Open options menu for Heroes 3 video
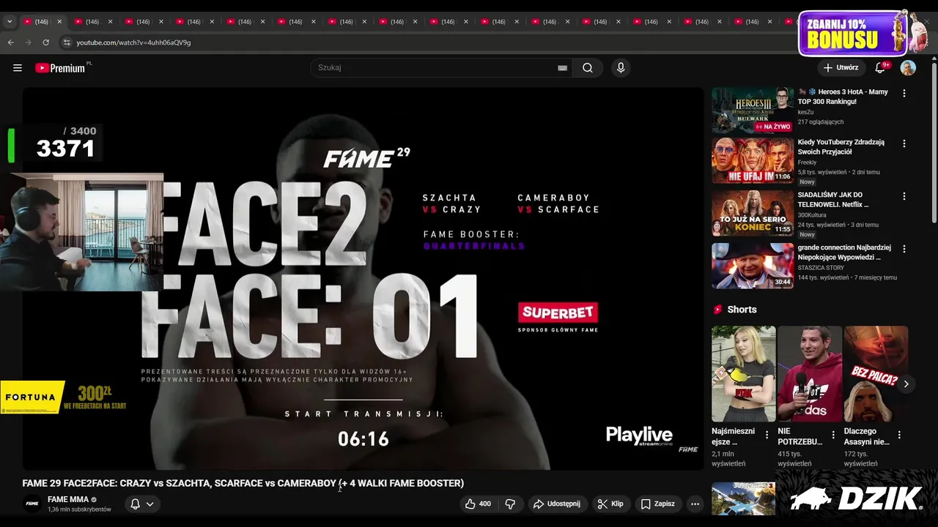This screenshot has width=938, height=527. 904,93
